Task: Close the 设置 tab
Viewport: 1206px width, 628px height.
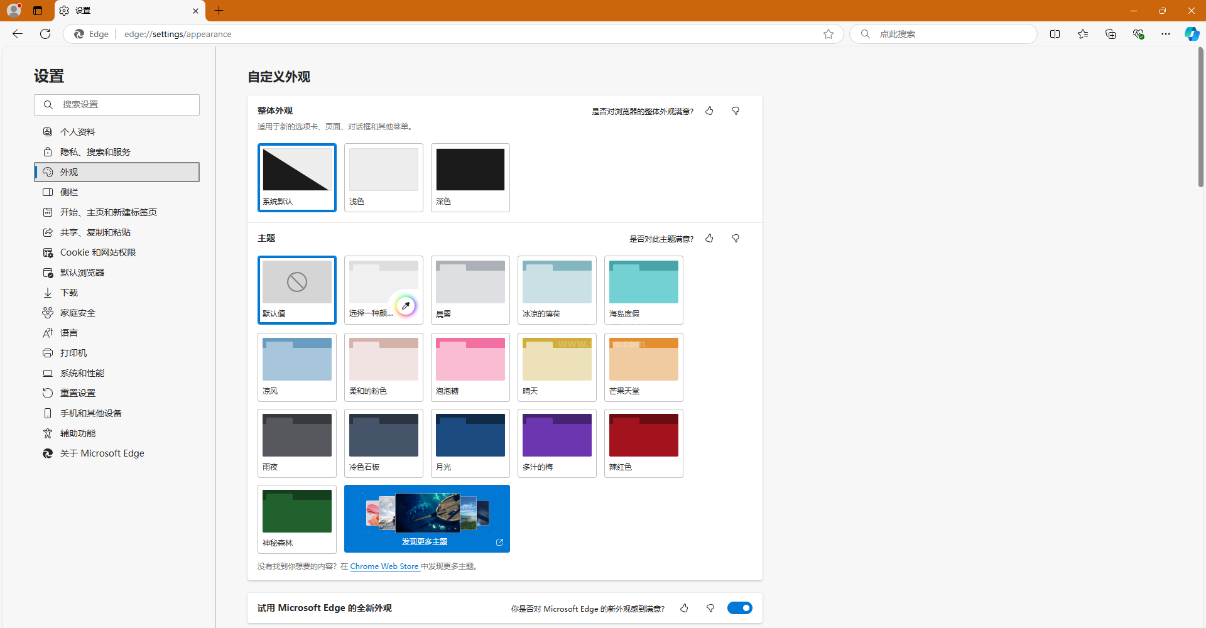Action: coord(195,11)
